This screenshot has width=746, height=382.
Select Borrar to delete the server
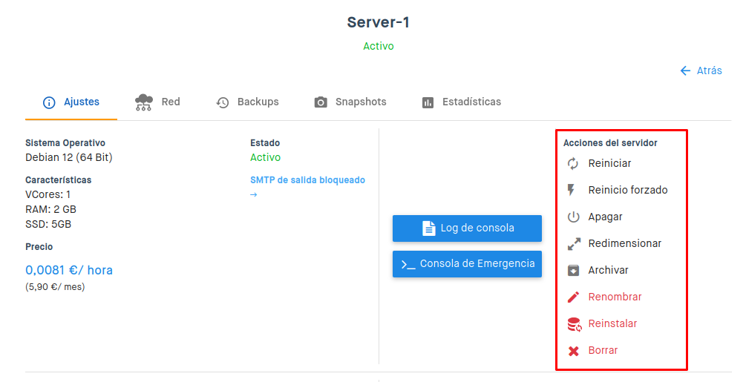click(x=603, y=350)
